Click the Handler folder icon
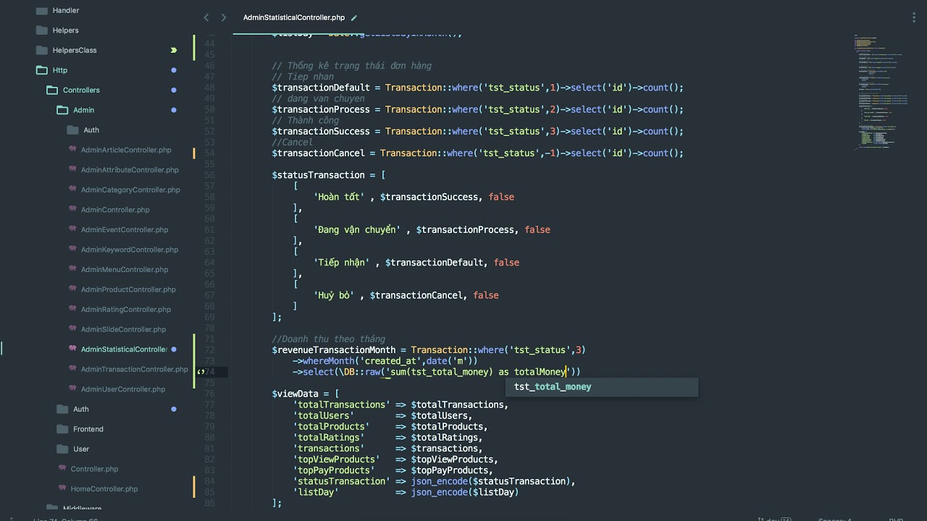 (x=41, y=10)
